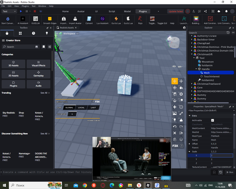The width and height of the screenshot is (236, 189).
Task: Click the F3X undo arrow
Action: (175, 127)
